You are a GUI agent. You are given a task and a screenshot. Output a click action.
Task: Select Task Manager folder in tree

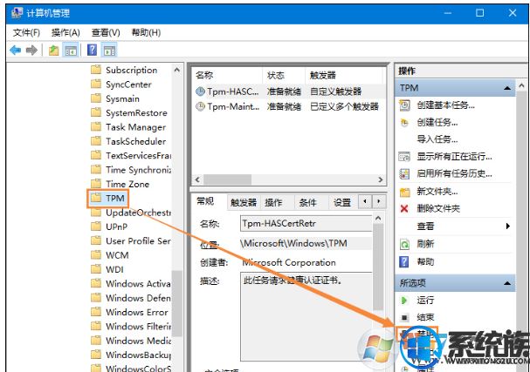135,127
